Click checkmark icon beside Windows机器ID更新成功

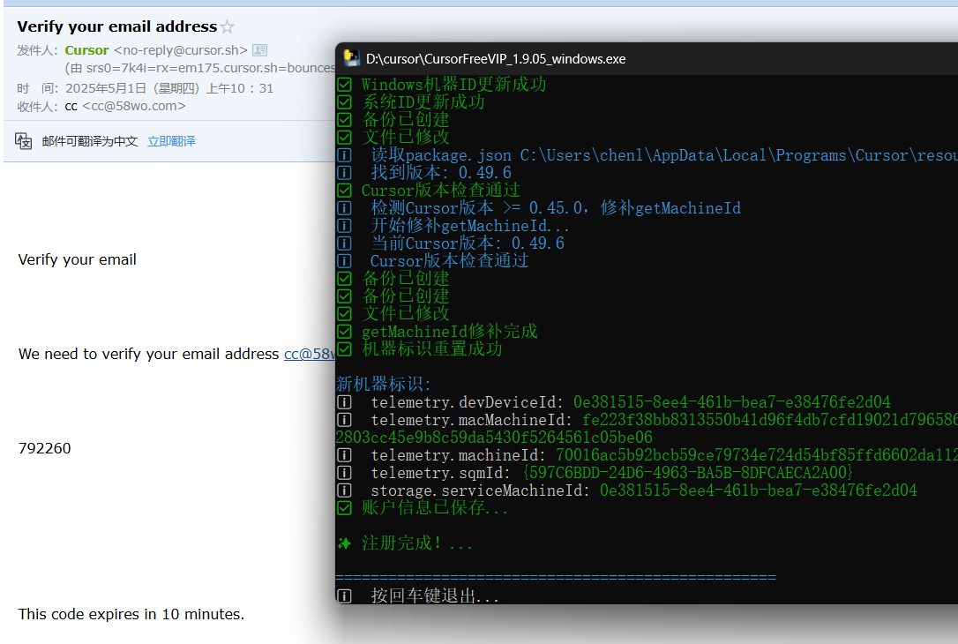[x=345, y=85]
